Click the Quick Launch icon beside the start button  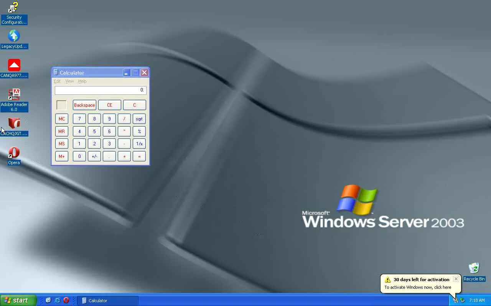click(48, 300)
